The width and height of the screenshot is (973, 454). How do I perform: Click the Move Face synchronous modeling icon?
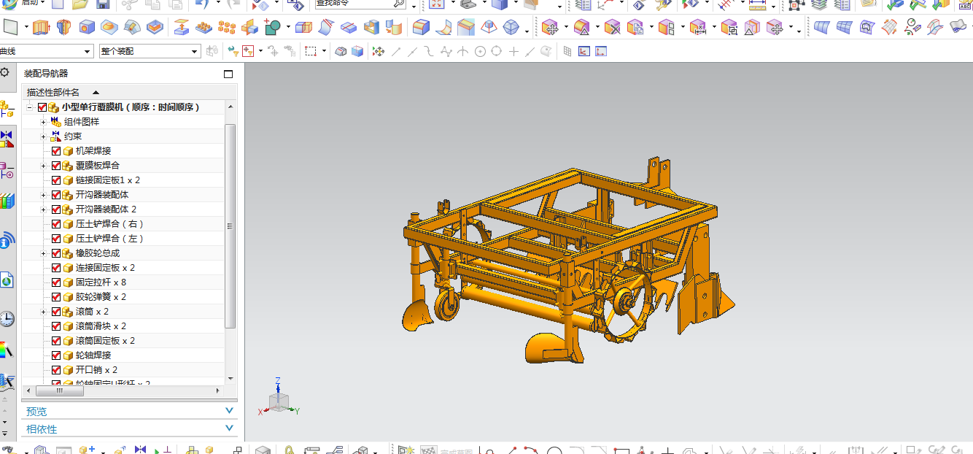pos(551,28)
